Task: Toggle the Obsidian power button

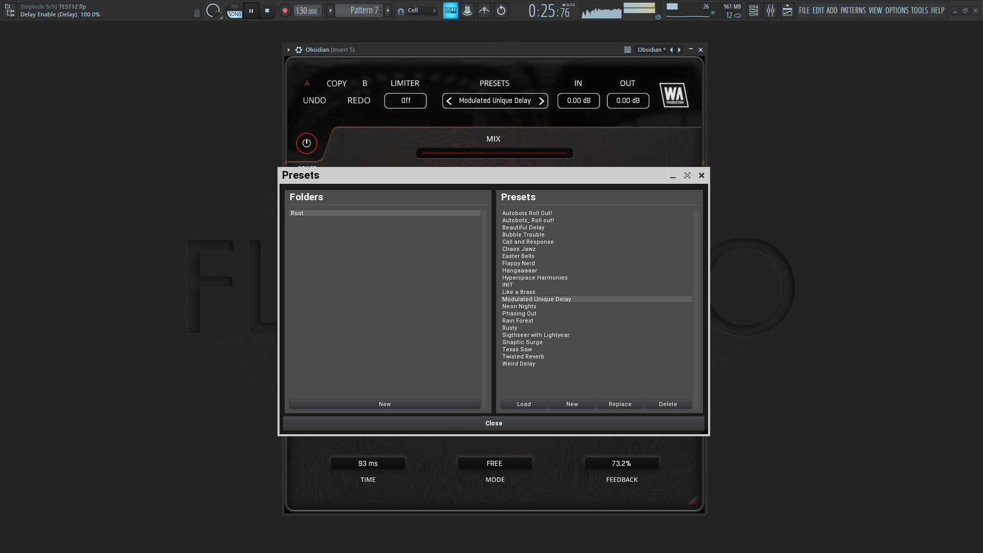Action: [x=306, y=143]
